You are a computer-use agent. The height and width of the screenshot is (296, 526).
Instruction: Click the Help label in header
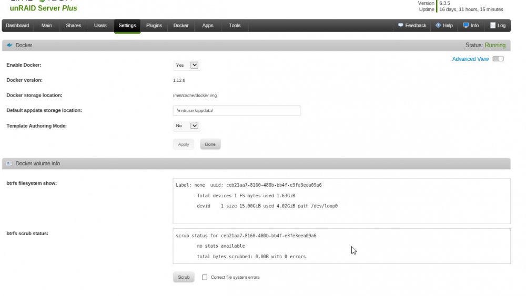pos(448,25)
